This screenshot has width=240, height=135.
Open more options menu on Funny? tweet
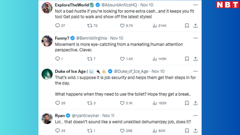195,38
